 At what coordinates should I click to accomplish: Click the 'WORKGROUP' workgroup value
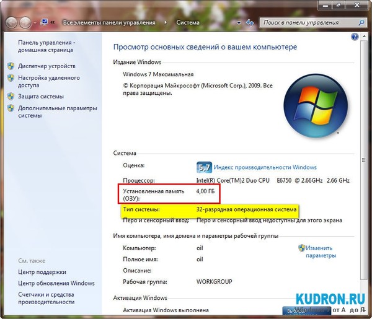[215, 282]
